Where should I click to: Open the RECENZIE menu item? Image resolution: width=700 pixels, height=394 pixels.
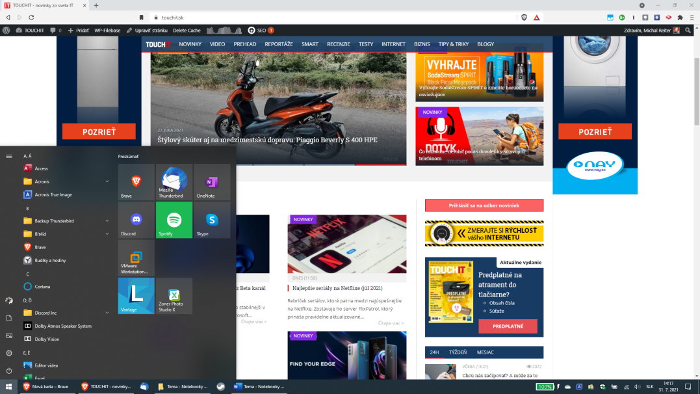pos(338,44)
